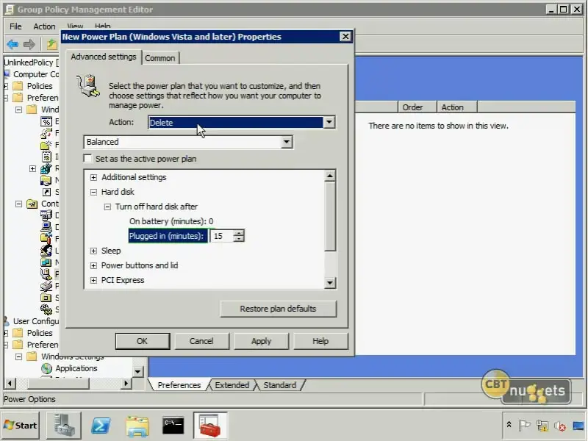Select the Computer Configuration node icon
The width and height of the screenshot is (588, 441).
[x=7, y=74]
